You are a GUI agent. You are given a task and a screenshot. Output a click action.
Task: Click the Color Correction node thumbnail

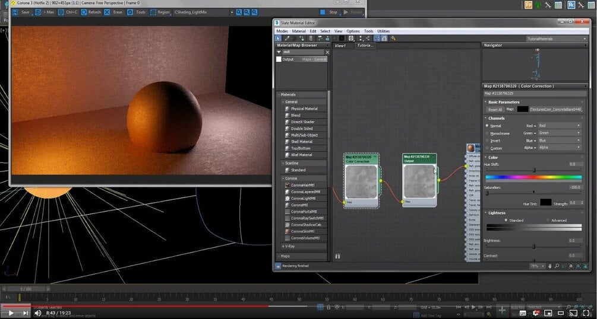pos(361,181)
